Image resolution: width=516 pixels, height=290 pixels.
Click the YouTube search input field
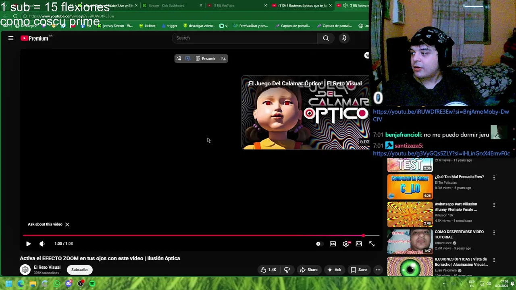pyautogui.click(x=245, y=38)
